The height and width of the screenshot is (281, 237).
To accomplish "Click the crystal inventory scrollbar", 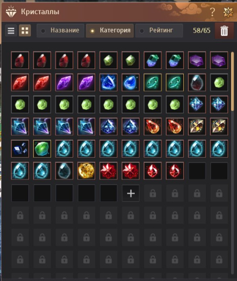I will (232, 81).
